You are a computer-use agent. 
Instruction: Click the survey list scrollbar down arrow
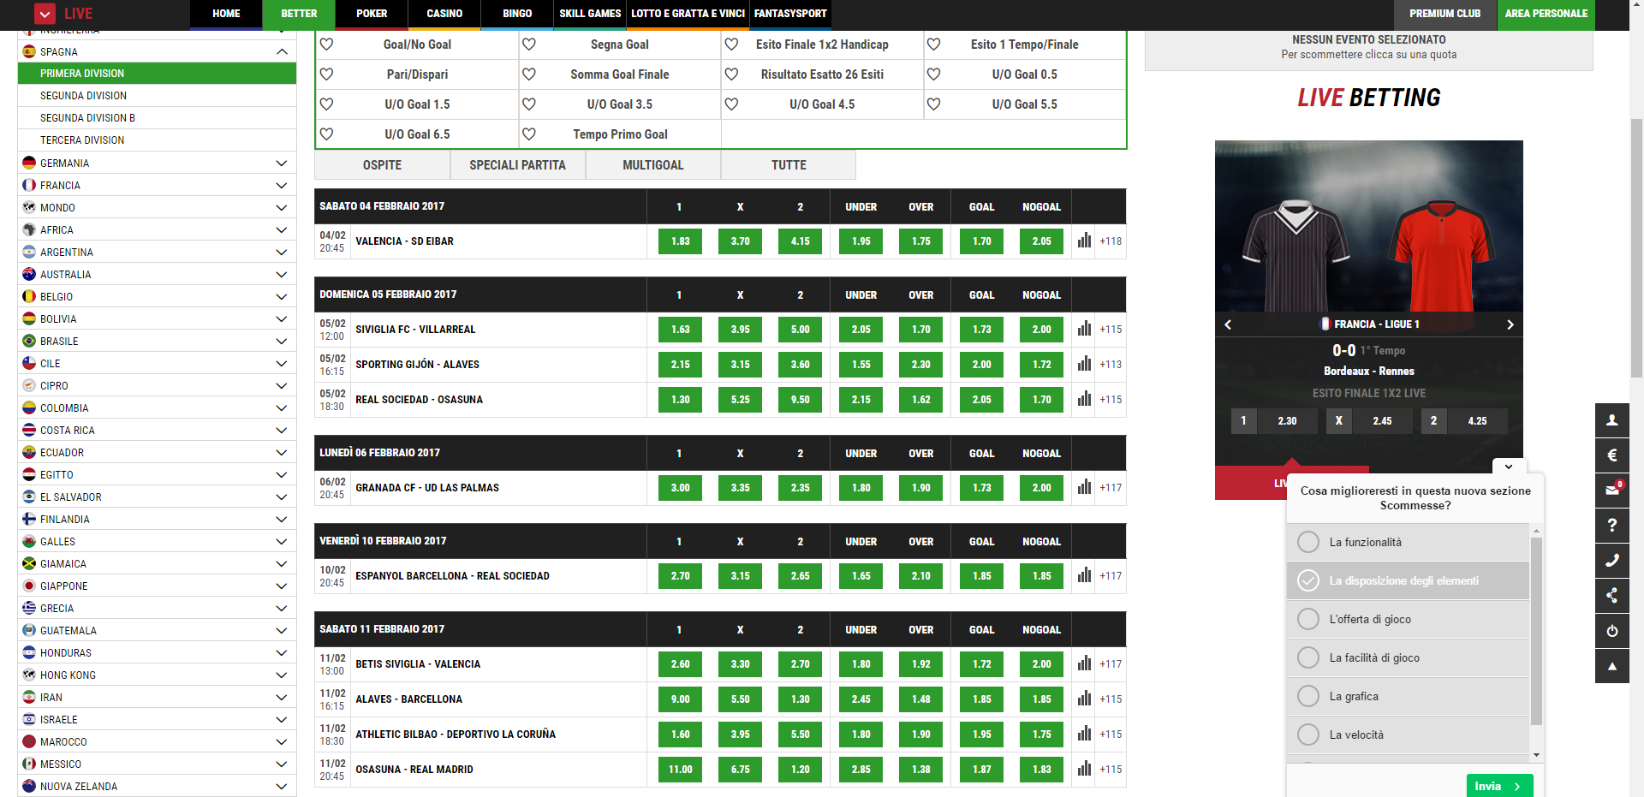(x=1536, y=755)
